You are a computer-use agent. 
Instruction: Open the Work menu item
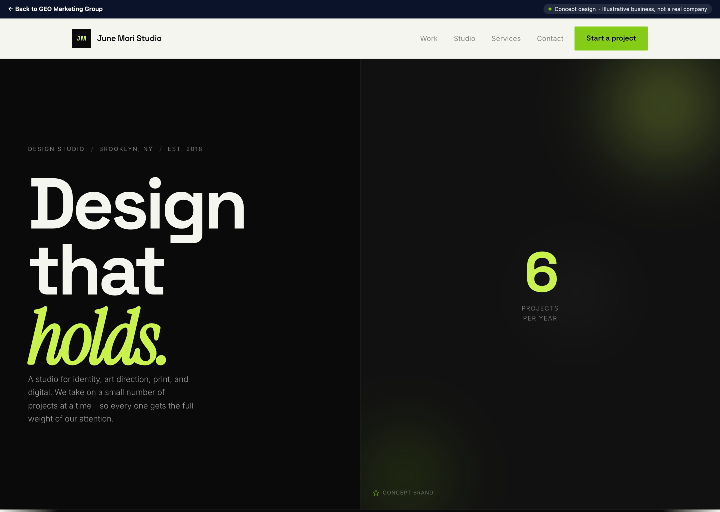(429, 38)
